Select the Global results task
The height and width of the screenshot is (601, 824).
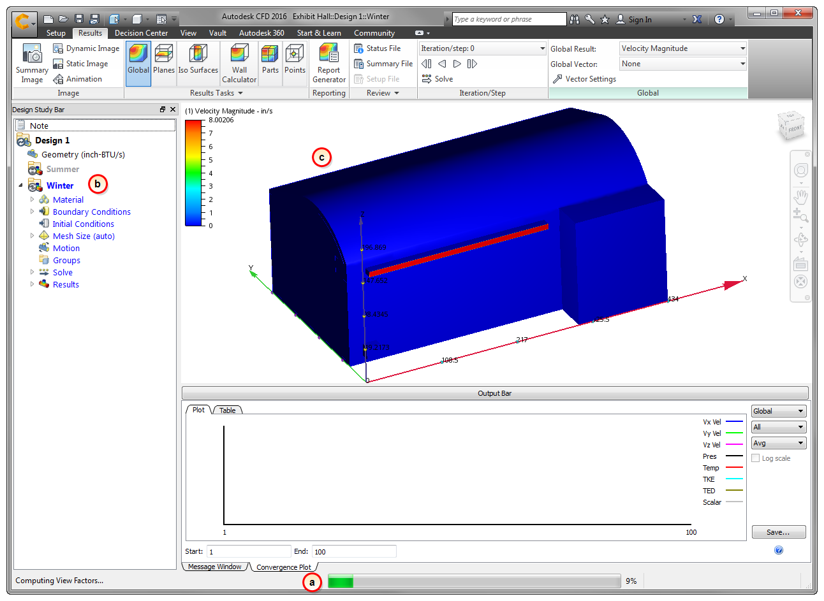click(x=138, y=64)
